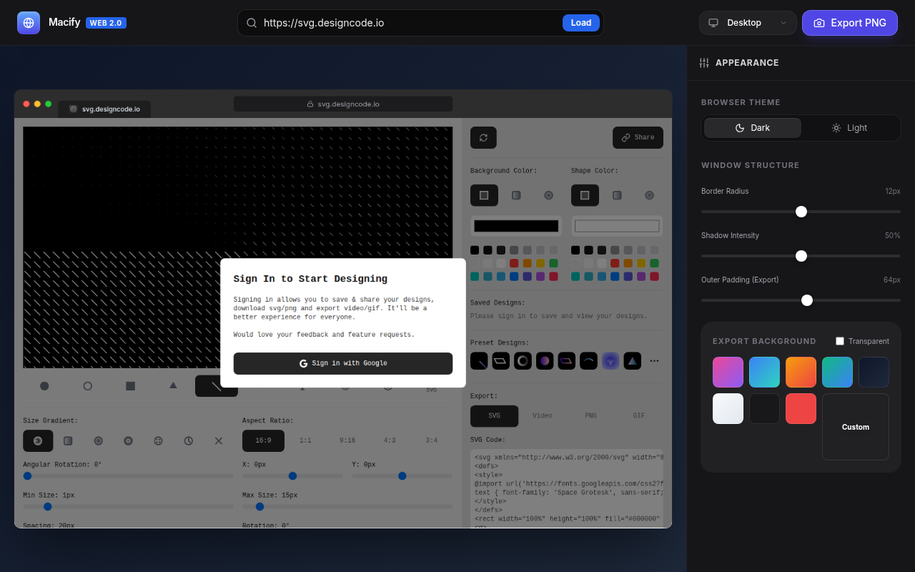Select the filled square shape
The width and height of the screenshot is (915, 572).
[x=130, y=386]
